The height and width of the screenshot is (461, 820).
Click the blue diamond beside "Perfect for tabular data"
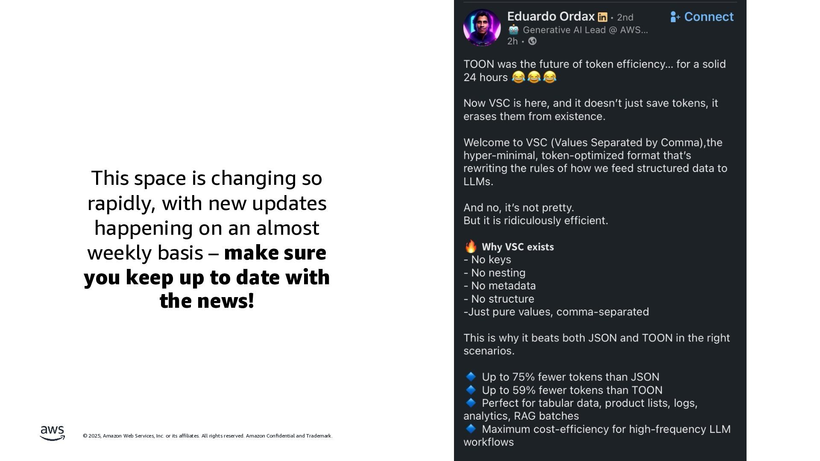471,403
